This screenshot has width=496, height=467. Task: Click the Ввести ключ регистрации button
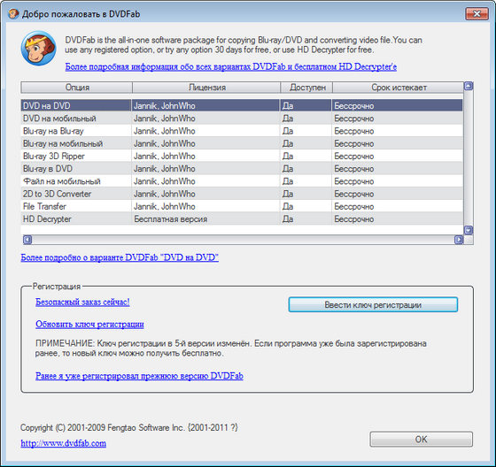373,304
